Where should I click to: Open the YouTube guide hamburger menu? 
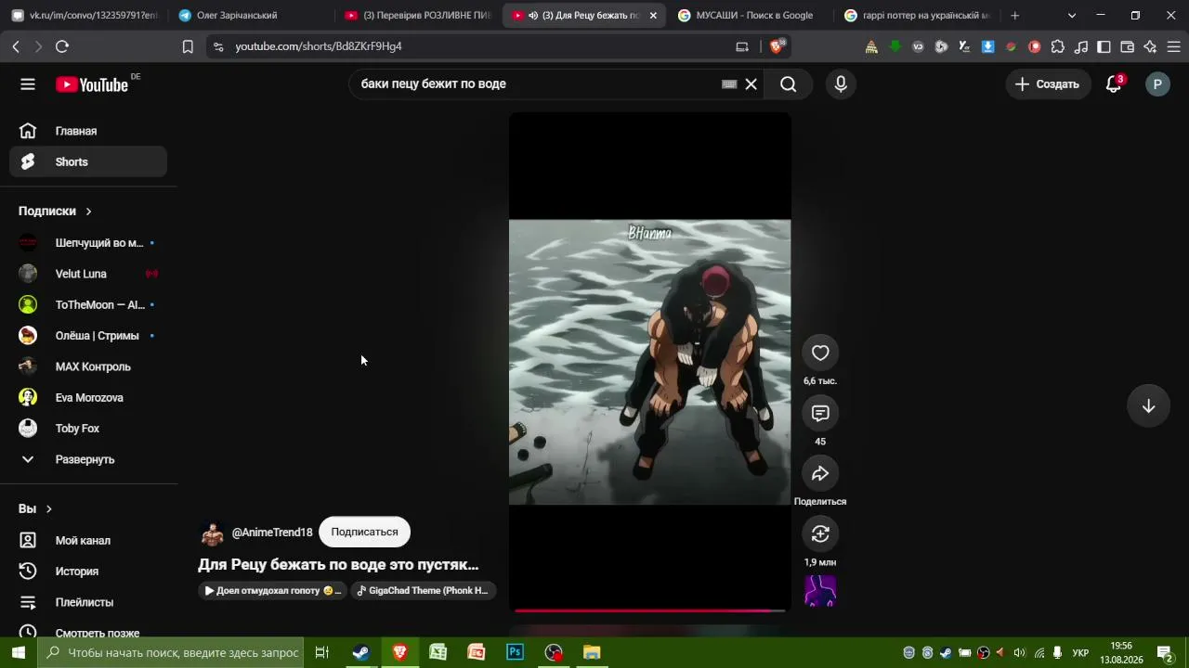click(28, 84)
